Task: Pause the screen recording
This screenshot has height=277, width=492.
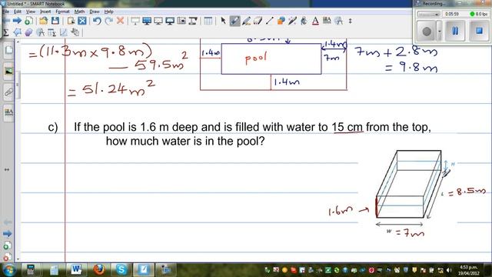Action: [x=454, y=31]
